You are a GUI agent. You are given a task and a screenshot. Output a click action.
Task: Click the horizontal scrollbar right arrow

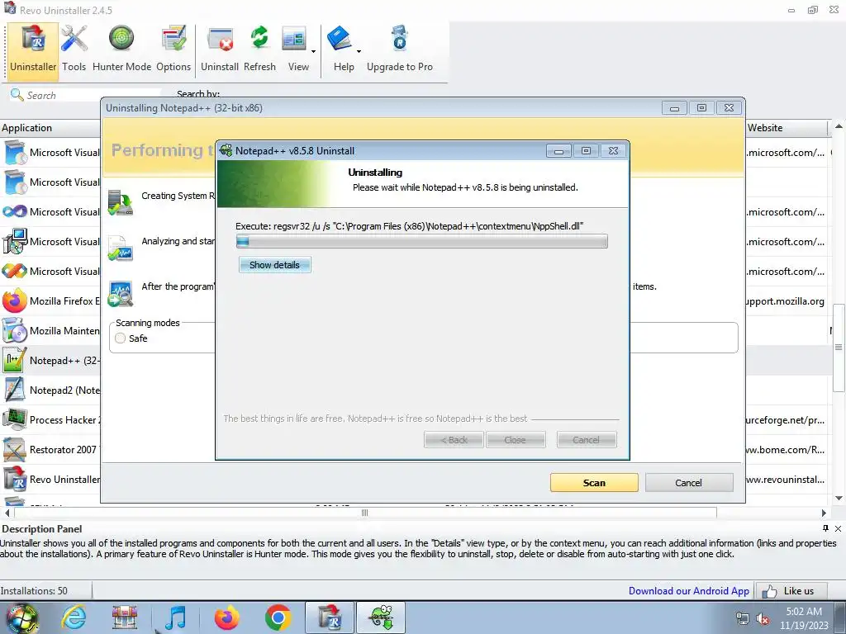[x=824, y=513]
